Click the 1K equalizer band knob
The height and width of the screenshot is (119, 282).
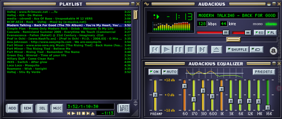point(222,89)
